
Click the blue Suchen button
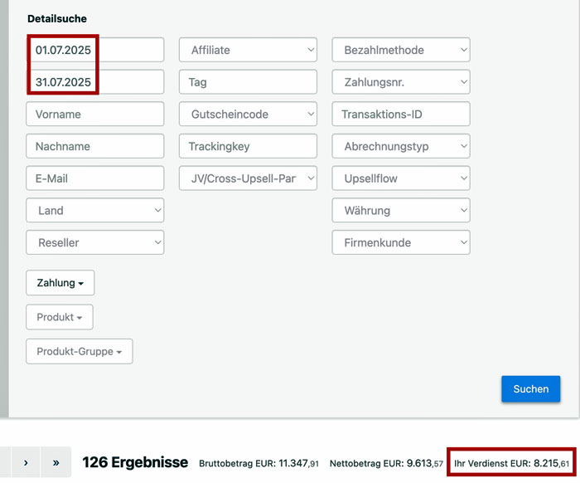pyautogui.click(x=530, y=388)
